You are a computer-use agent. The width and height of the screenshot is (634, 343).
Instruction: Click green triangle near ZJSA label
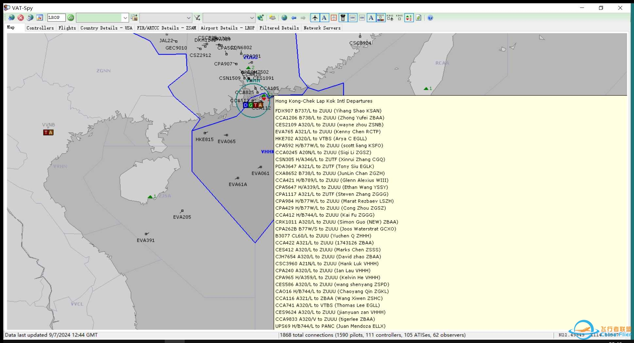pos(150,197)
